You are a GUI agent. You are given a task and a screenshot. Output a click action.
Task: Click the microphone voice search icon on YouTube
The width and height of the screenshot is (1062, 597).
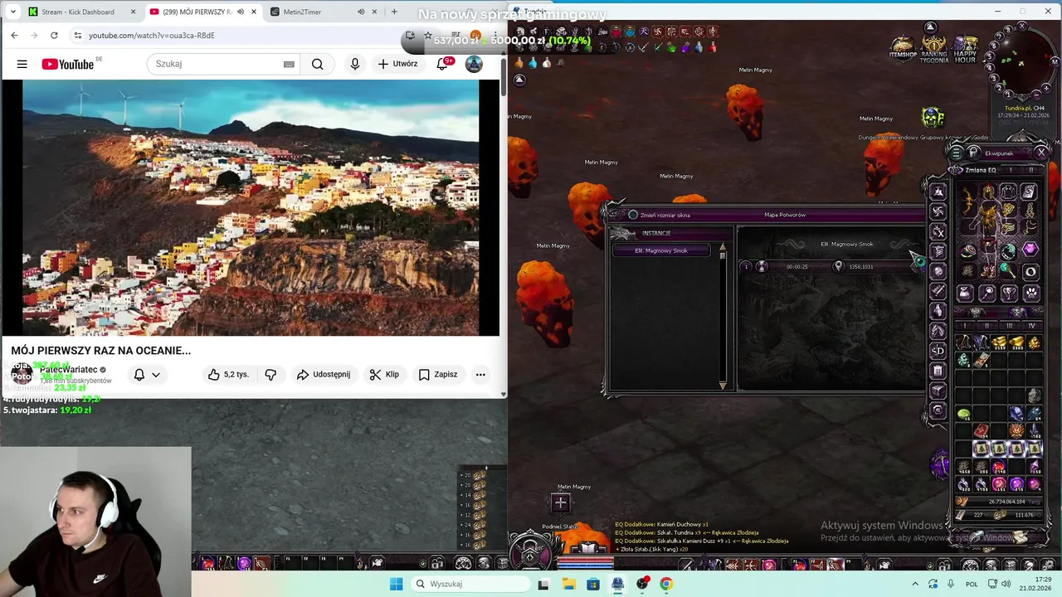coord(355,64)
